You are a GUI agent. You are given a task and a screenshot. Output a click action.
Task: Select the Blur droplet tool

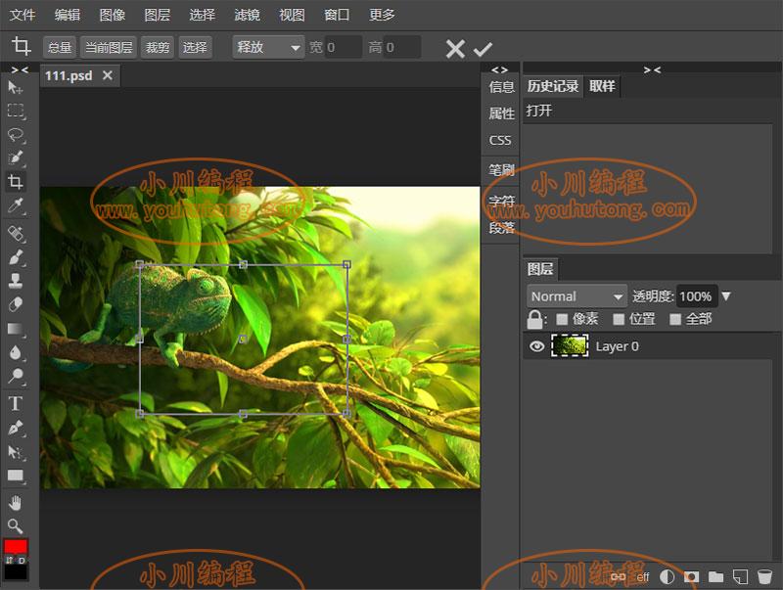click(15, 352)
